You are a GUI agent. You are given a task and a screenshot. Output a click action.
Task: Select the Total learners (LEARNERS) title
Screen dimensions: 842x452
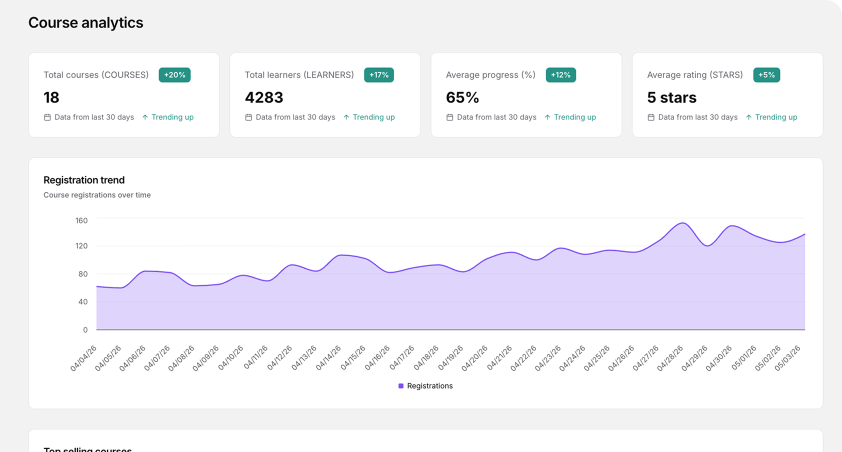tap(299, 75)
